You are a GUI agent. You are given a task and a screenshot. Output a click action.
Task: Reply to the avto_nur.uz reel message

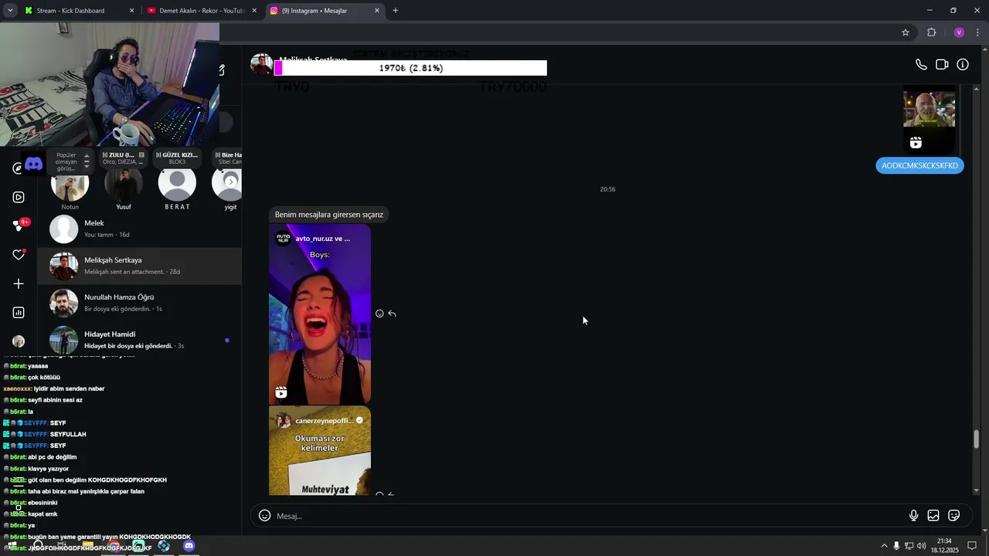pos(393,314)
